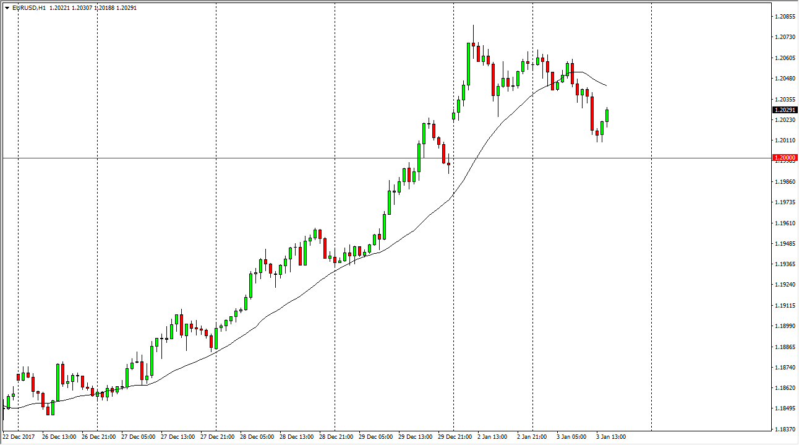The height and width of the screenshot is (445, 799).
Task: Click the 29 Dec 21:00 time label
Action: [x=453, y=437]
